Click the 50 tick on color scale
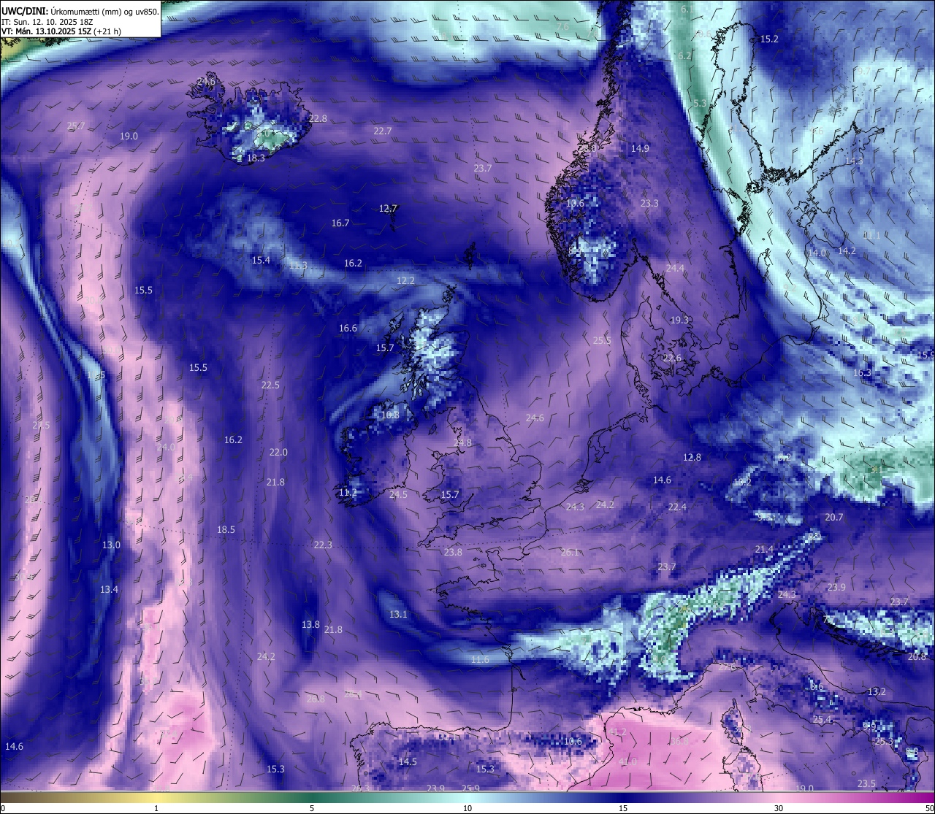This screenshot has width=935, height=814. (x=929, y=808)
